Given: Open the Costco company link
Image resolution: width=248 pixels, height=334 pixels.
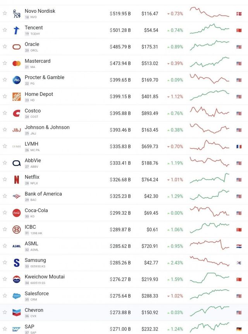Looking at the screenshot, I should click(x=33, y=111).
